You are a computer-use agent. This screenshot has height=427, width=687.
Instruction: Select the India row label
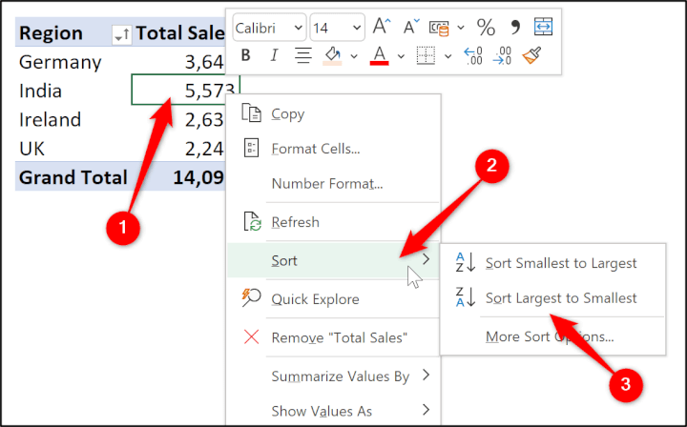coord(40,91)
